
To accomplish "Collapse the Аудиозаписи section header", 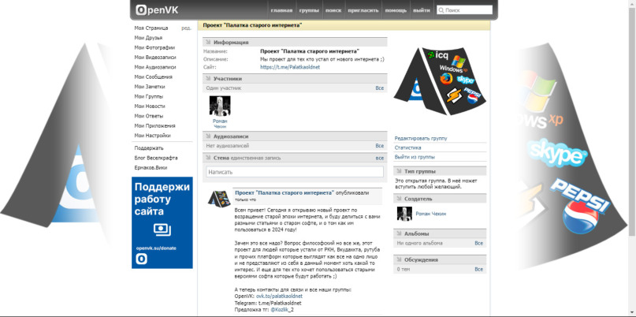I will coord(295,136).
